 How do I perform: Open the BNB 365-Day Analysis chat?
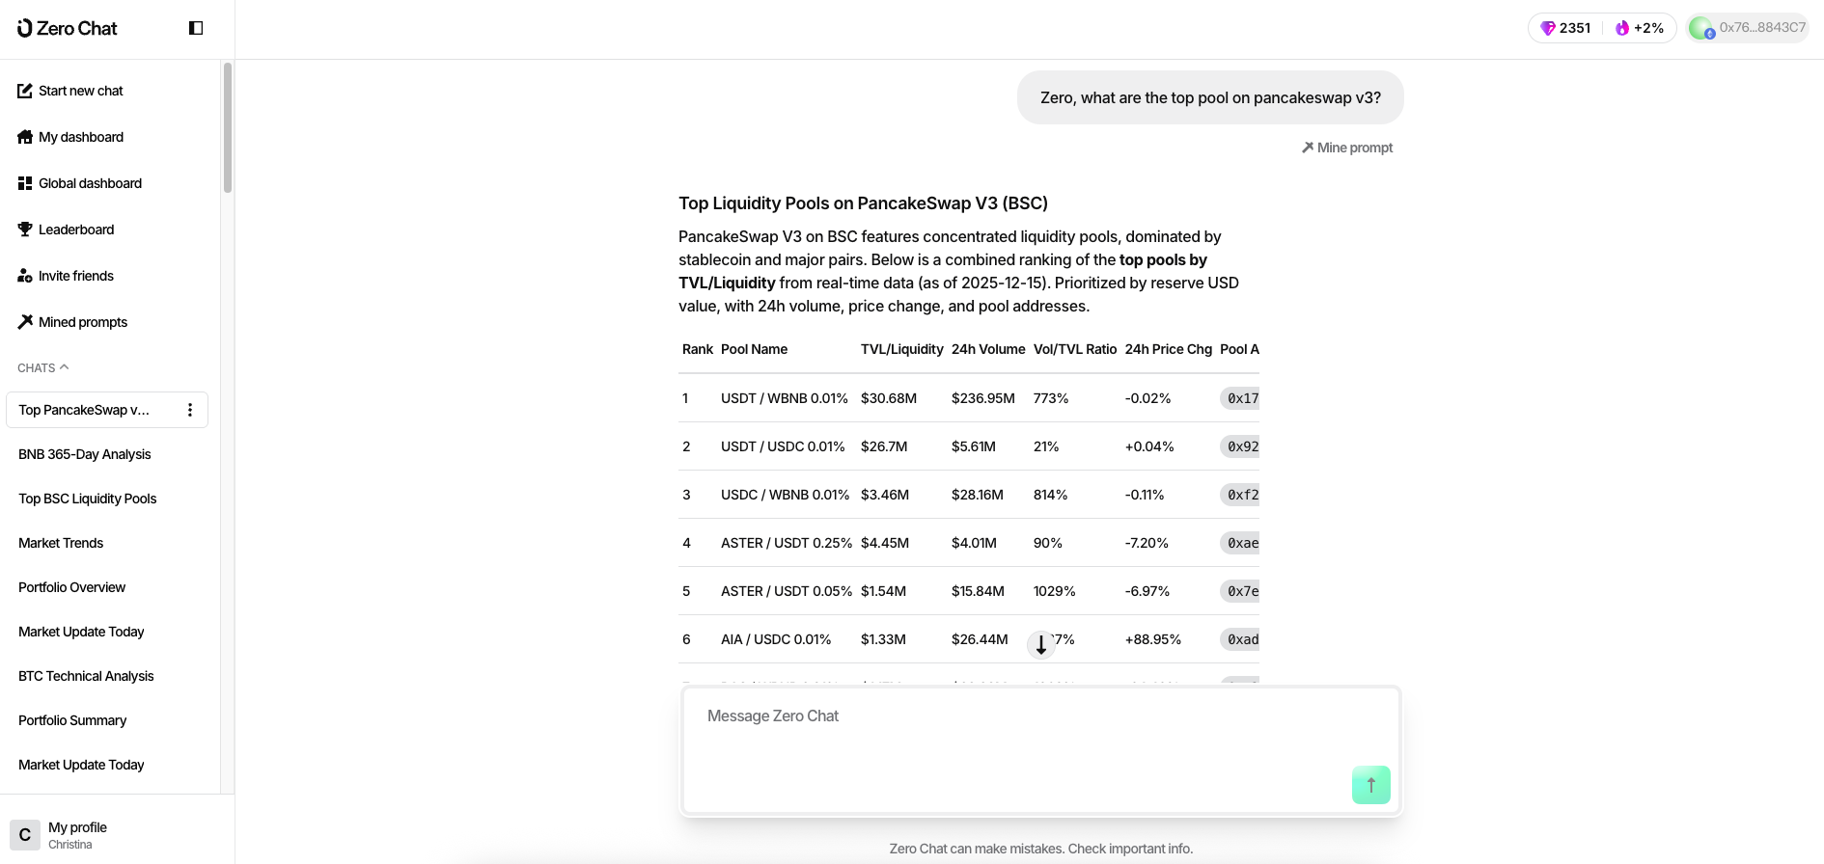[85, 453]
